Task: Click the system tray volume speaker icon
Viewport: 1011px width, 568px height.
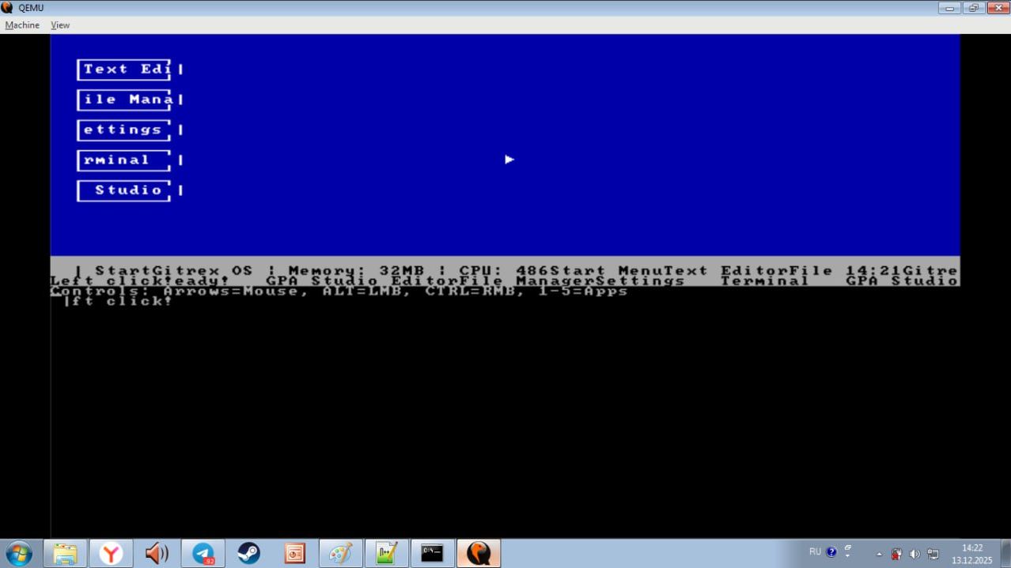Action: 914,555
